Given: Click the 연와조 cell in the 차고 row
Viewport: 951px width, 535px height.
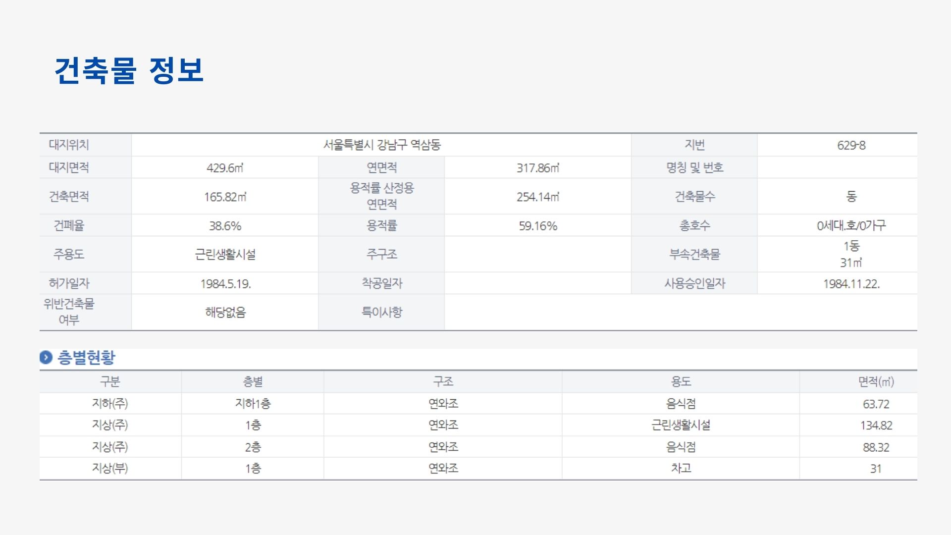Looking at the screenshot, I should pyautogui.click(x=443, y=468).
